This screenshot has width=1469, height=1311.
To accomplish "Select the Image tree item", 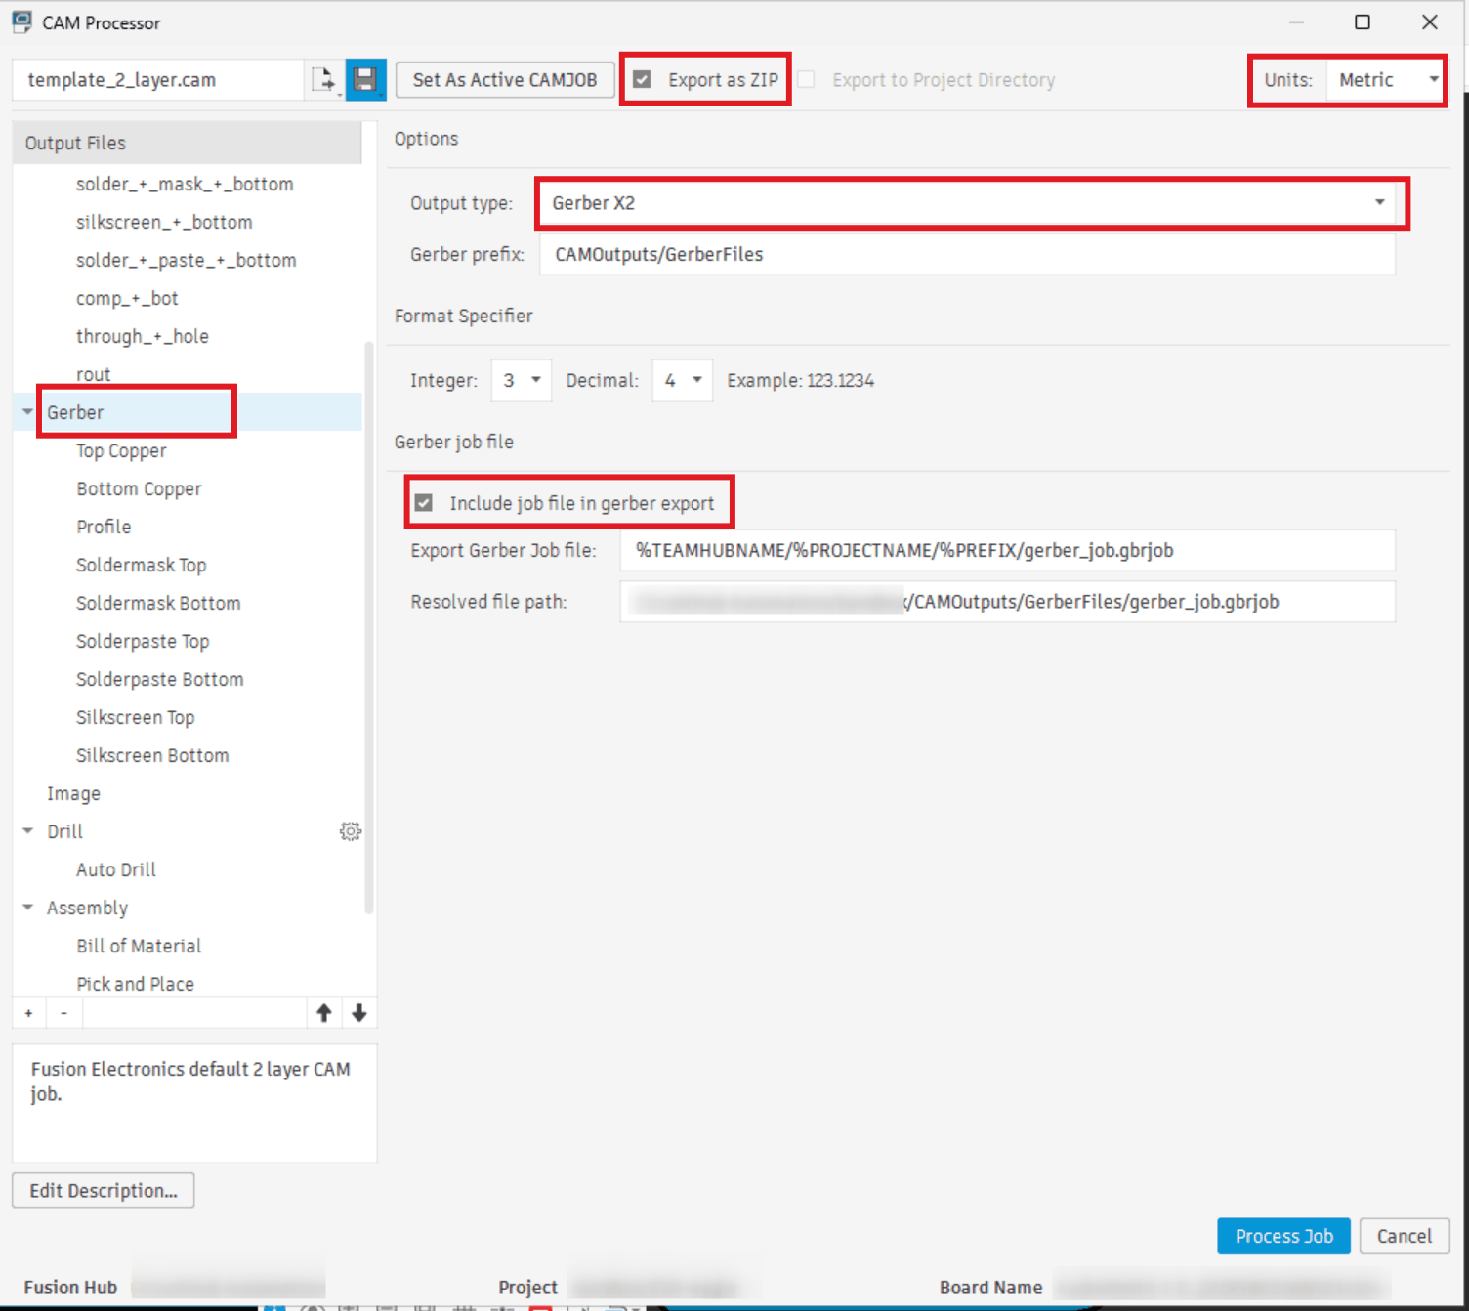I will (x=73, y=793).
